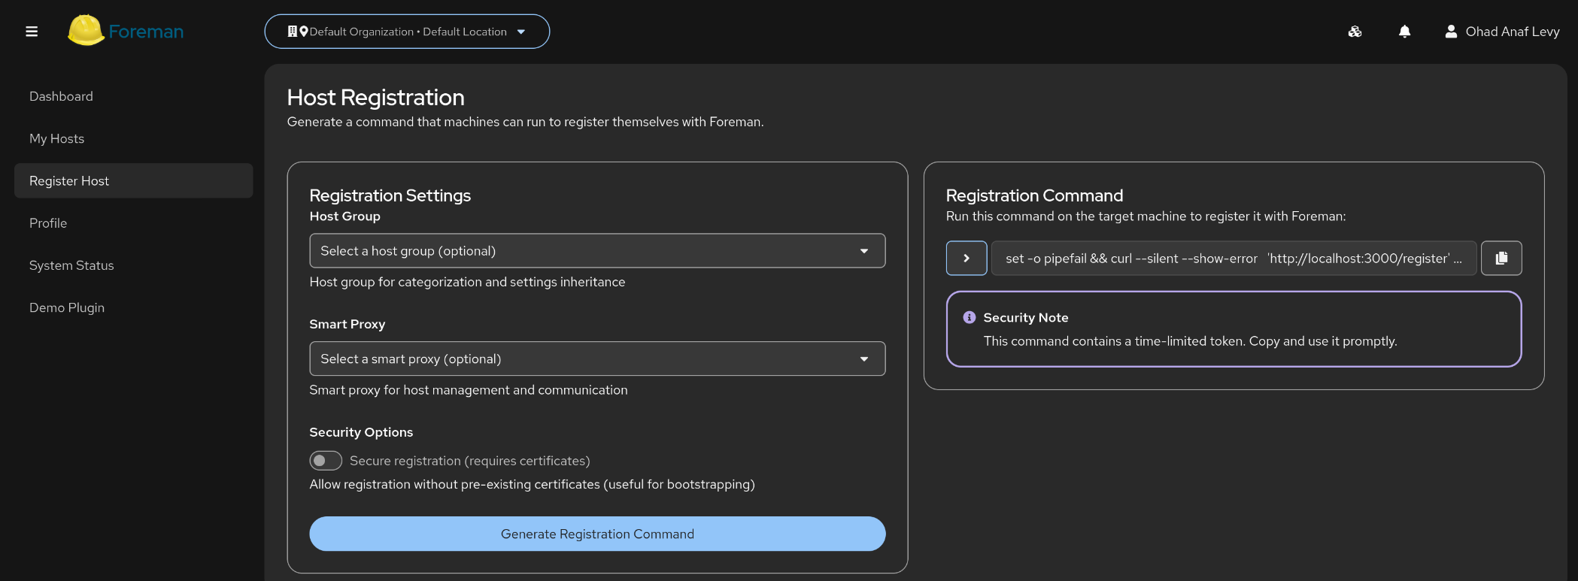Open Ohad Anaf Levy user menu
Image resolution: width=1578 pixels, height=581 pixels.
1512,32
